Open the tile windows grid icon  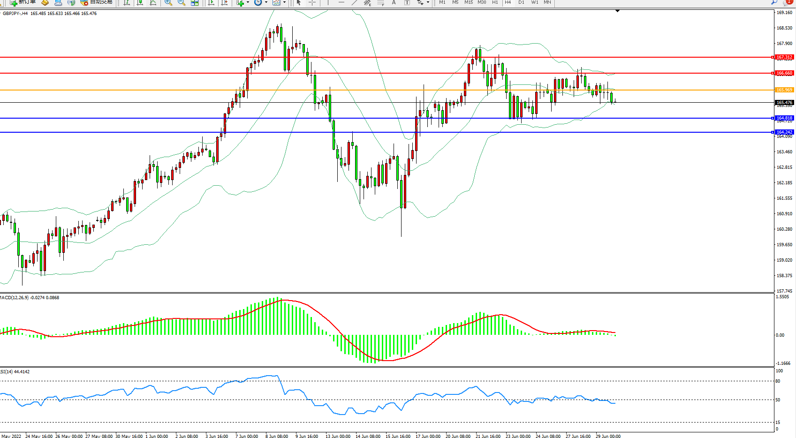(x=195, y=2)
